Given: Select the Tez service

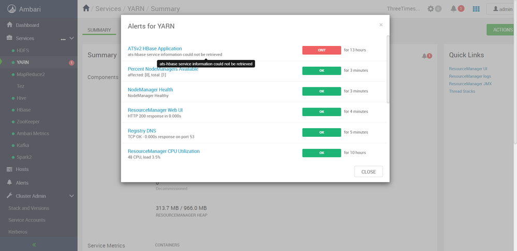Looking at the screenshot, I should click(x=21, y=86).
